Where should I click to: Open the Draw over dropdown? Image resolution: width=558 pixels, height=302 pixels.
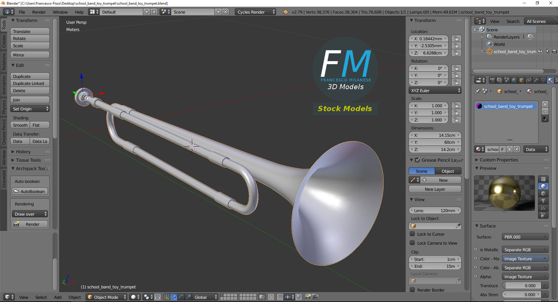(30, 214)
